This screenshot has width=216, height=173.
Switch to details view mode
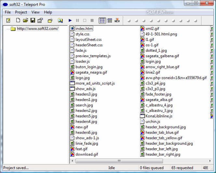(109, 20)
